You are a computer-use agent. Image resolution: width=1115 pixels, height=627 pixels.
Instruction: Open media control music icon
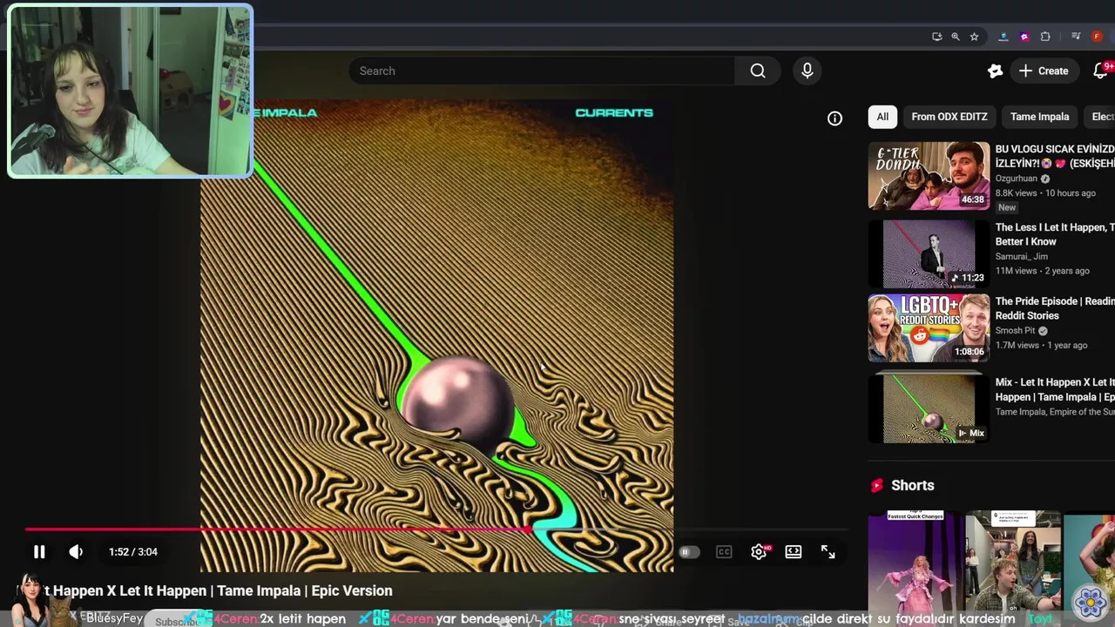pyautogui.click(x=1076, y=37)
